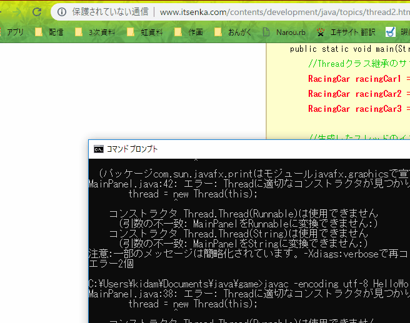Click the site information icon in address bar

[x=62, y=12]
